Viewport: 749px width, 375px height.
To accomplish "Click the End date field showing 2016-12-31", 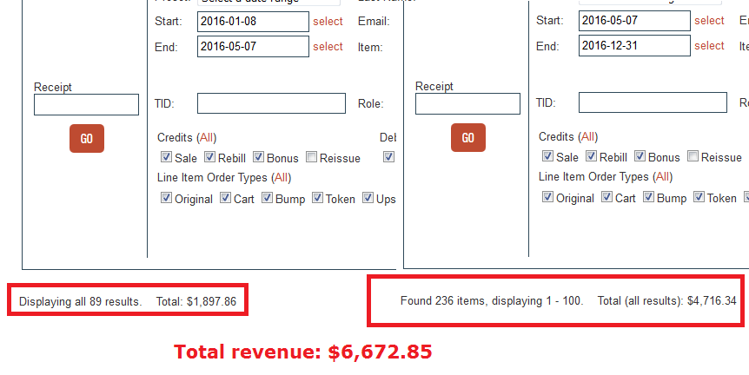I will pos(634,46).
